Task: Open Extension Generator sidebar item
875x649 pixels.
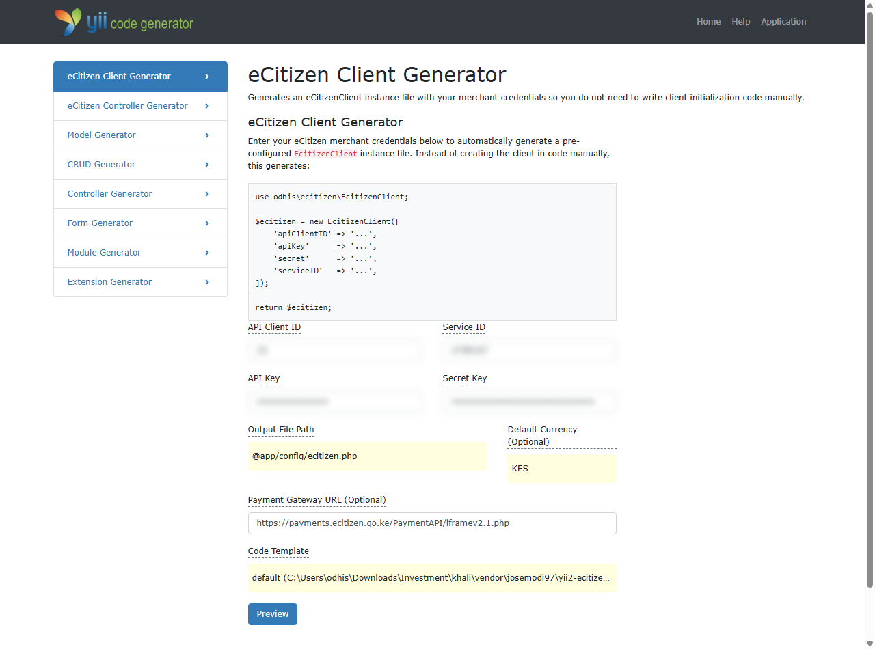Action: coord(140,282)
